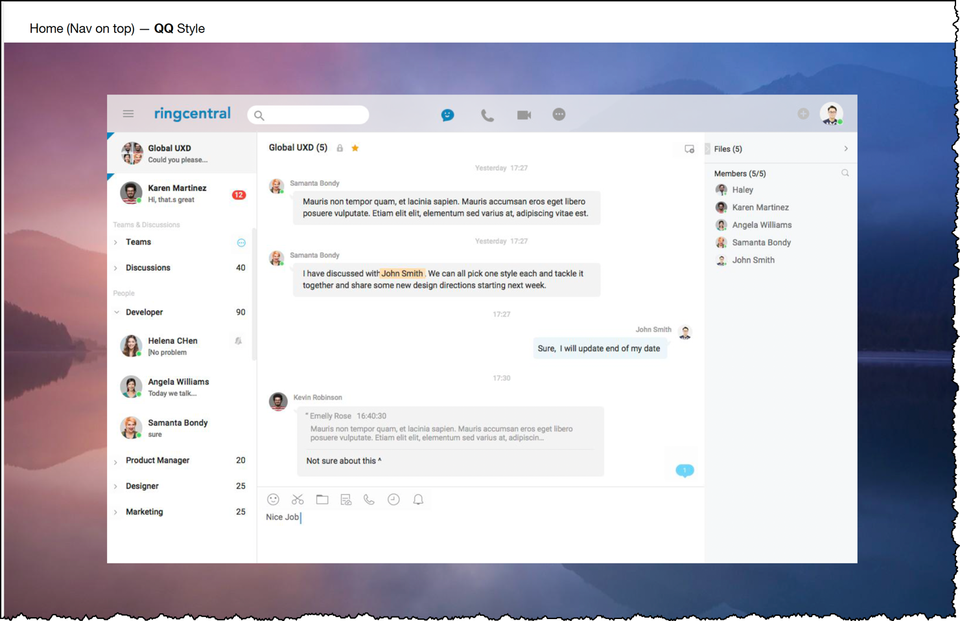Viewport: 960px width, 621px height.
Task: Click the note/task document icon
Action: coord(346,499)
